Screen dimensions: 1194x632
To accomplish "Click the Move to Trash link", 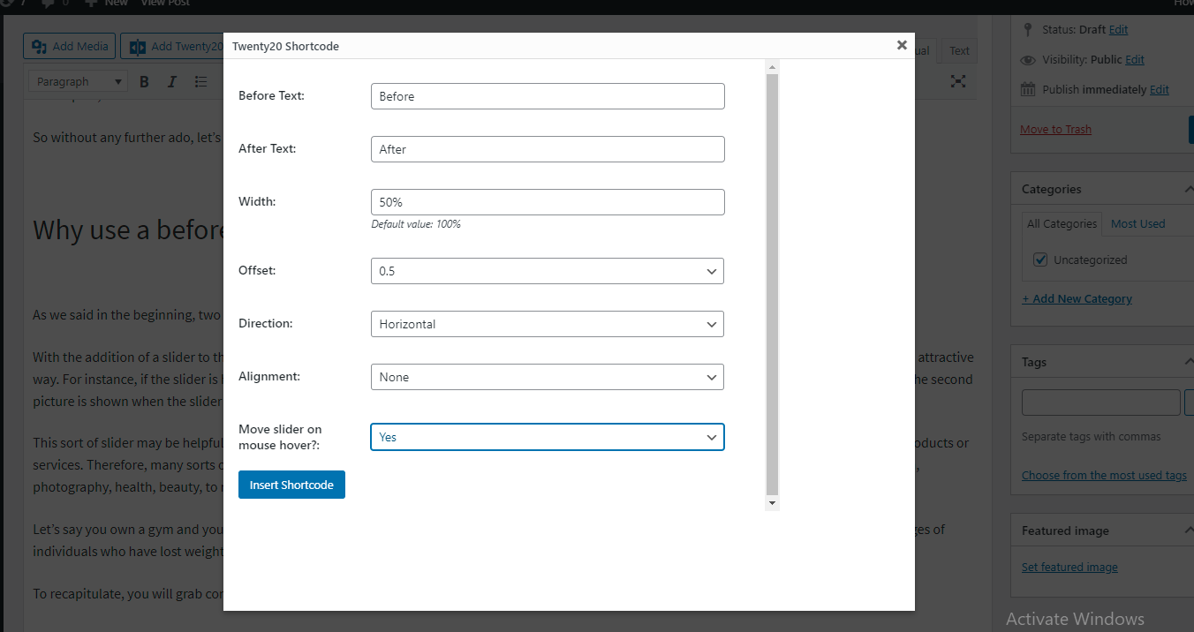I will click(1055, 129).
